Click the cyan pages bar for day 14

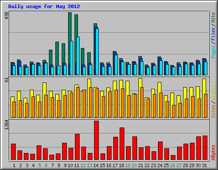97,52
